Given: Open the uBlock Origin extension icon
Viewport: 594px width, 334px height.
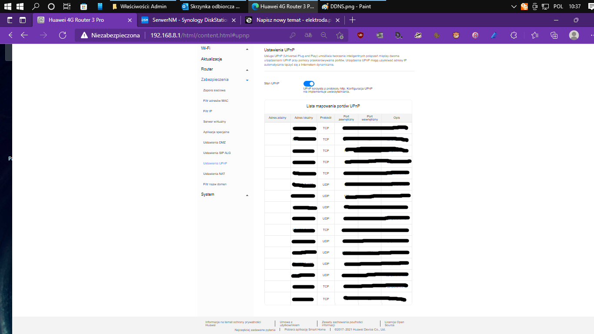Looking at the screenshot, I should [x=360, y=35].
